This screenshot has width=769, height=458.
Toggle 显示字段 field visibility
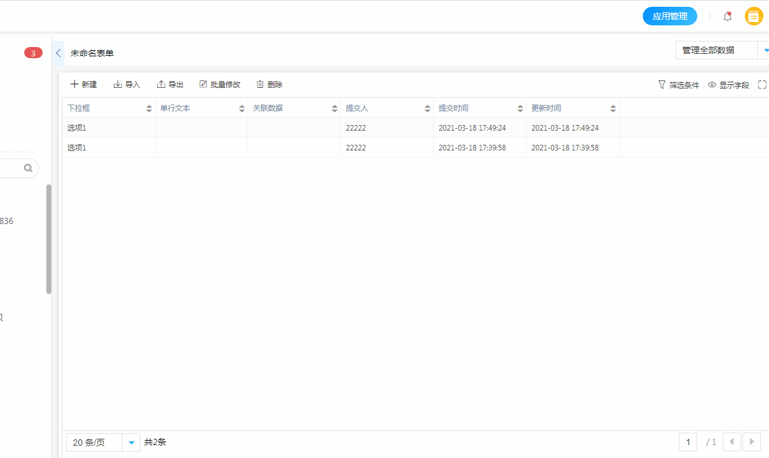coord(729,85)
